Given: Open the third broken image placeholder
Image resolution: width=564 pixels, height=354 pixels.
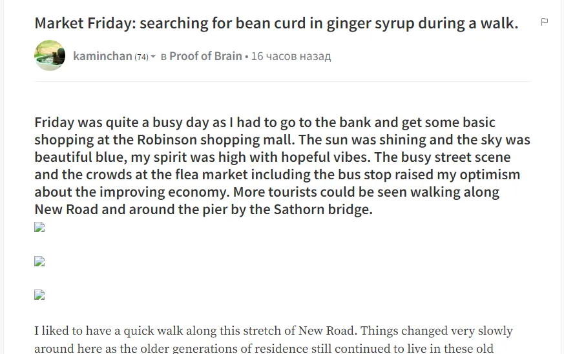Looking at the screenshot, I should coord(39,295).
